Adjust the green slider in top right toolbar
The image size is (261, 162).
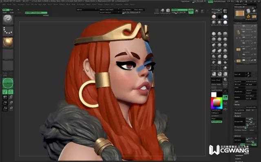[179, 10]
